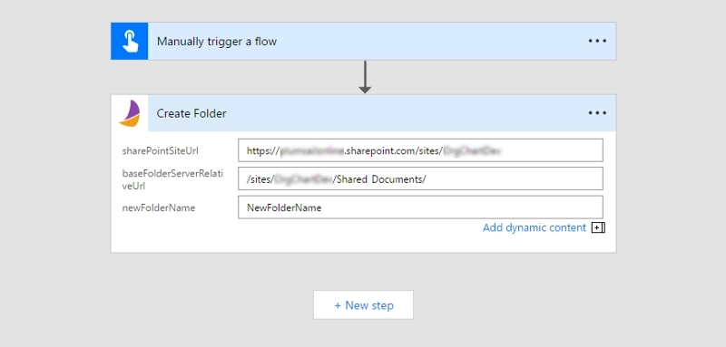Click into the sharePointSiteUrl field
Image resolution: width=726 pixels, height=347 pixels.
tap(420, 150)
